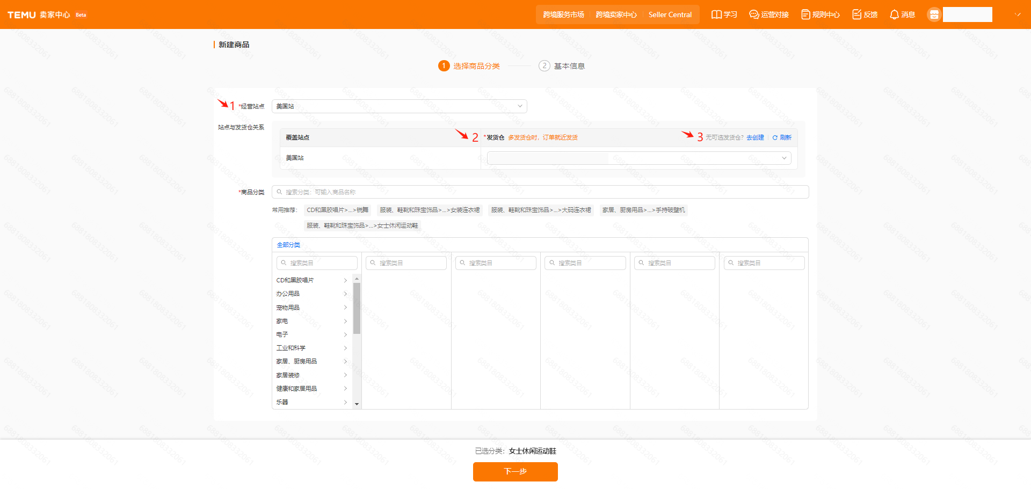Switch to 跨境卖家中心 tab

(616, 14)
